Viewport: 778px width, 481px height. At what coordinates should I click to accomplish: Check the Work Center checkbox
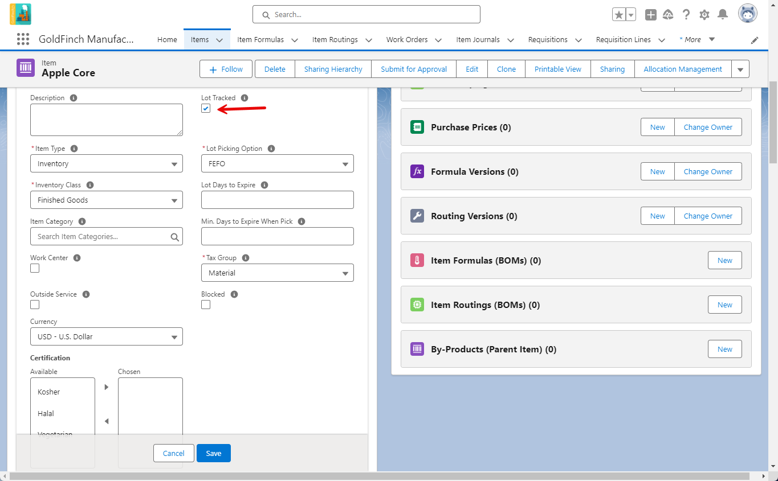pos(35,268)
